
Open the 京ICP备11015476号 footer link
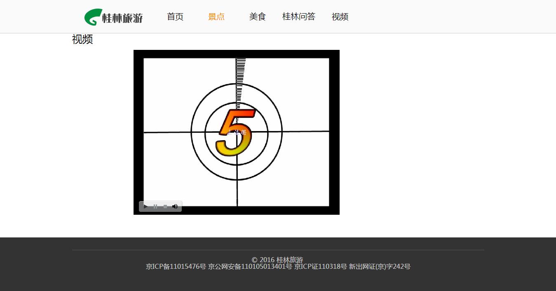[x=176, y=267]
